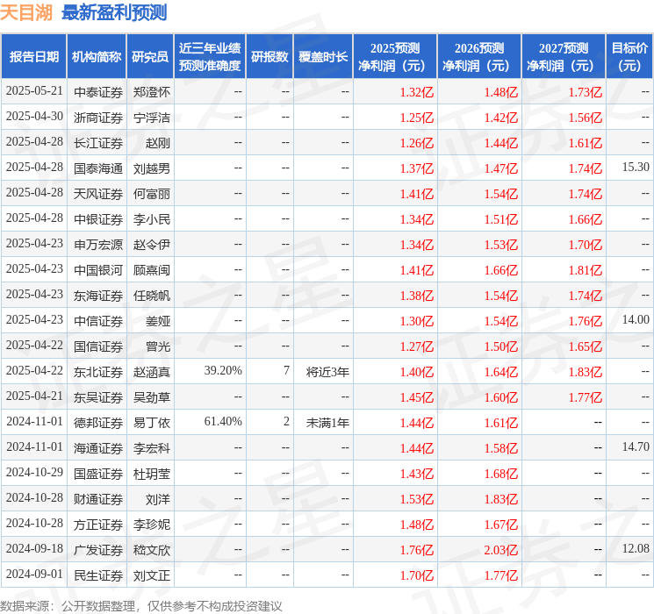Select the 2024-09-01 date for 民生证券
This screenshot has height=614, width=654.
(34, 574)
